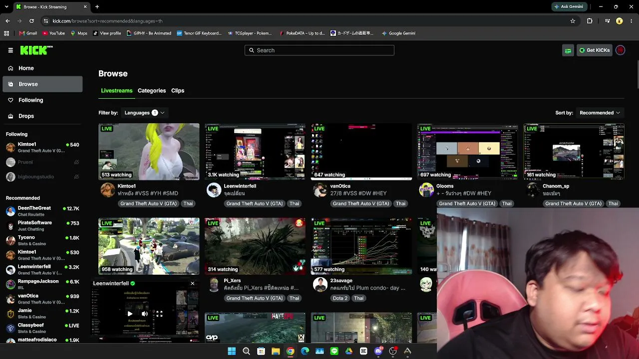
Task: Click the green gift icon beside Get KICKs
Action: pyautogui.click(x=568, y=50)
